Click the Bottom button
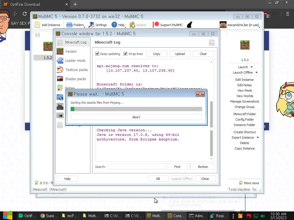The image size is (294, 220). 203,166
